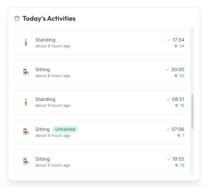The width and height of the screenshot is (207, 187).
Task: Select the Sitting activity lasting 30:00
Action: point(102,72)
